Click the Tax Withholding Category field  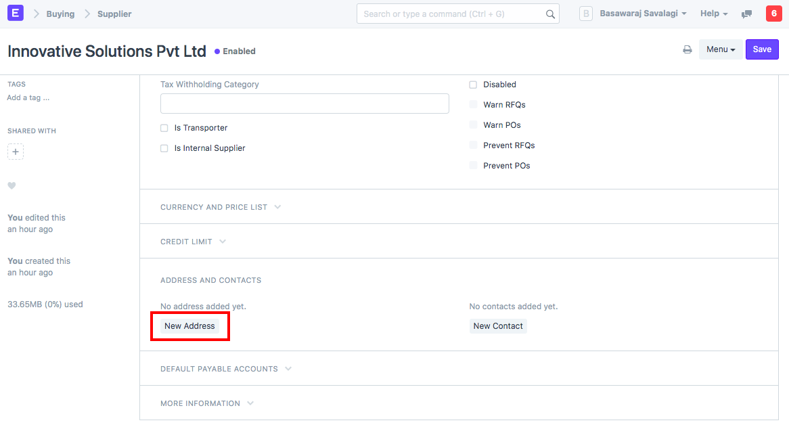click(305, 104)
